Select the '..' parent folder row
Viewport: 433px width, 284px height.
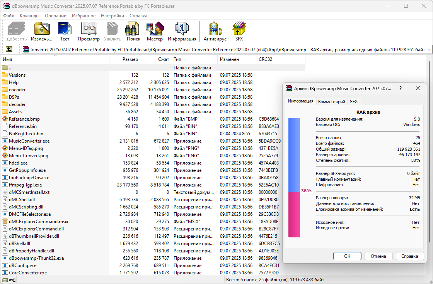[x=153, y=68]
